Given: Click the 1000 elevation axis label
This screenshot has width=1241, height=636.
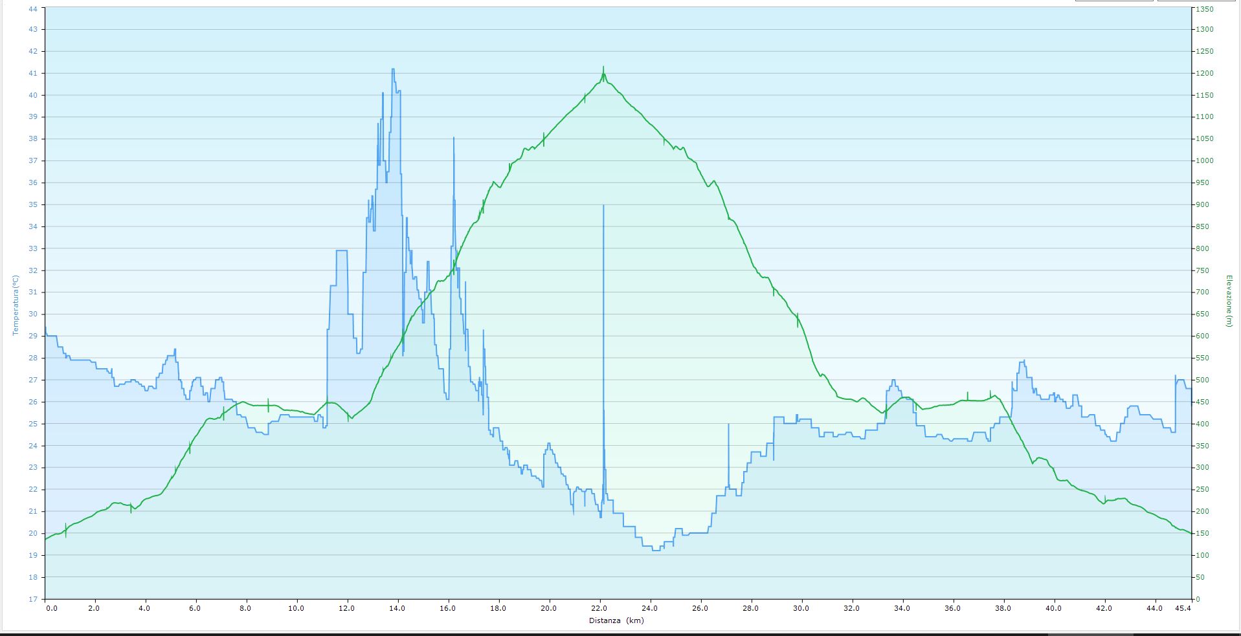Looking at the screenshot, I should pyautogui.click(x=1205, y=161).
